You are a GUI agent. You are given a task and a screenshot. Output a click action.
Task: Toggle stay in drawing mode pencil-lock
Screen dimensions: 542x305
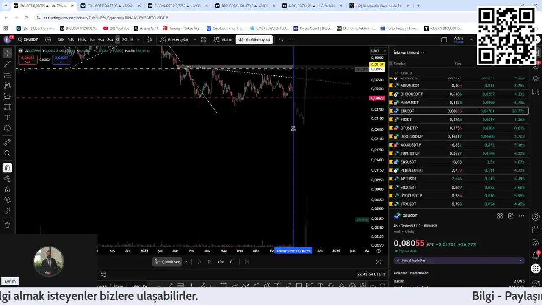coord(7,179)
